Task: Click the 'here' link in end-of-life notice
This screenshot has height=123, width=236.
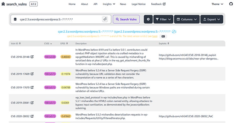Action: [x=155, y=36]
